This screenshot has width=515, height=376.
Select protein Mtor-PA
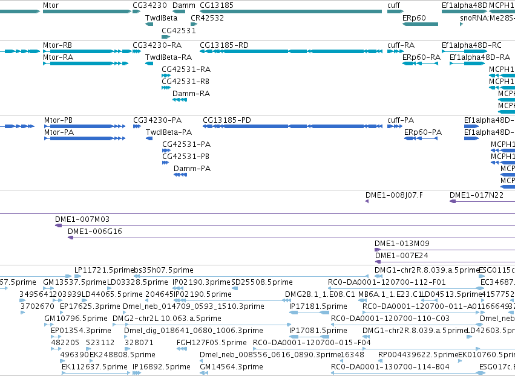pyautogui.click(x=85, y=138)
